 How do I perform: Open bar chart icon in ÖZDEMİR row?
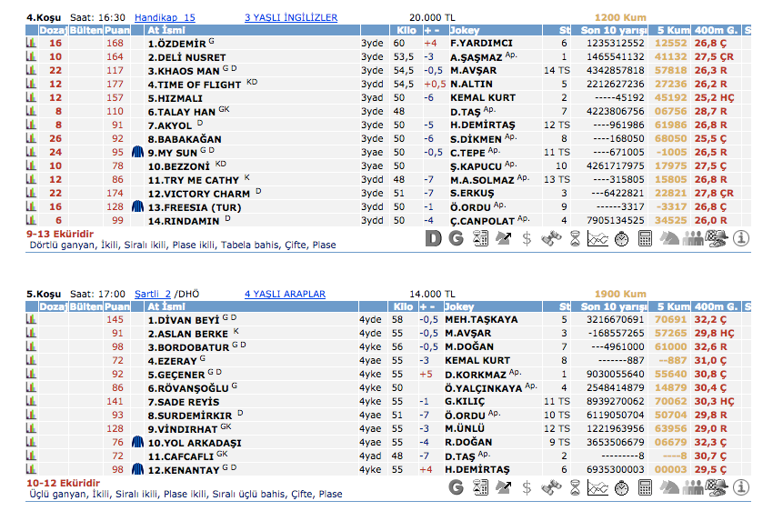[x=33, y=43]
